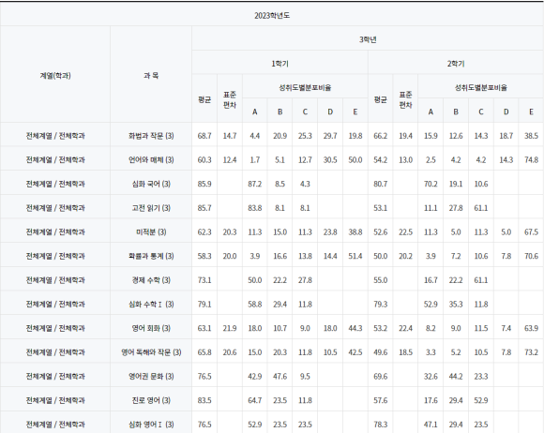Select the 화법과 작문 (3) subject cell
Screen dimensions: 544x433
click(x=151, y=136)
